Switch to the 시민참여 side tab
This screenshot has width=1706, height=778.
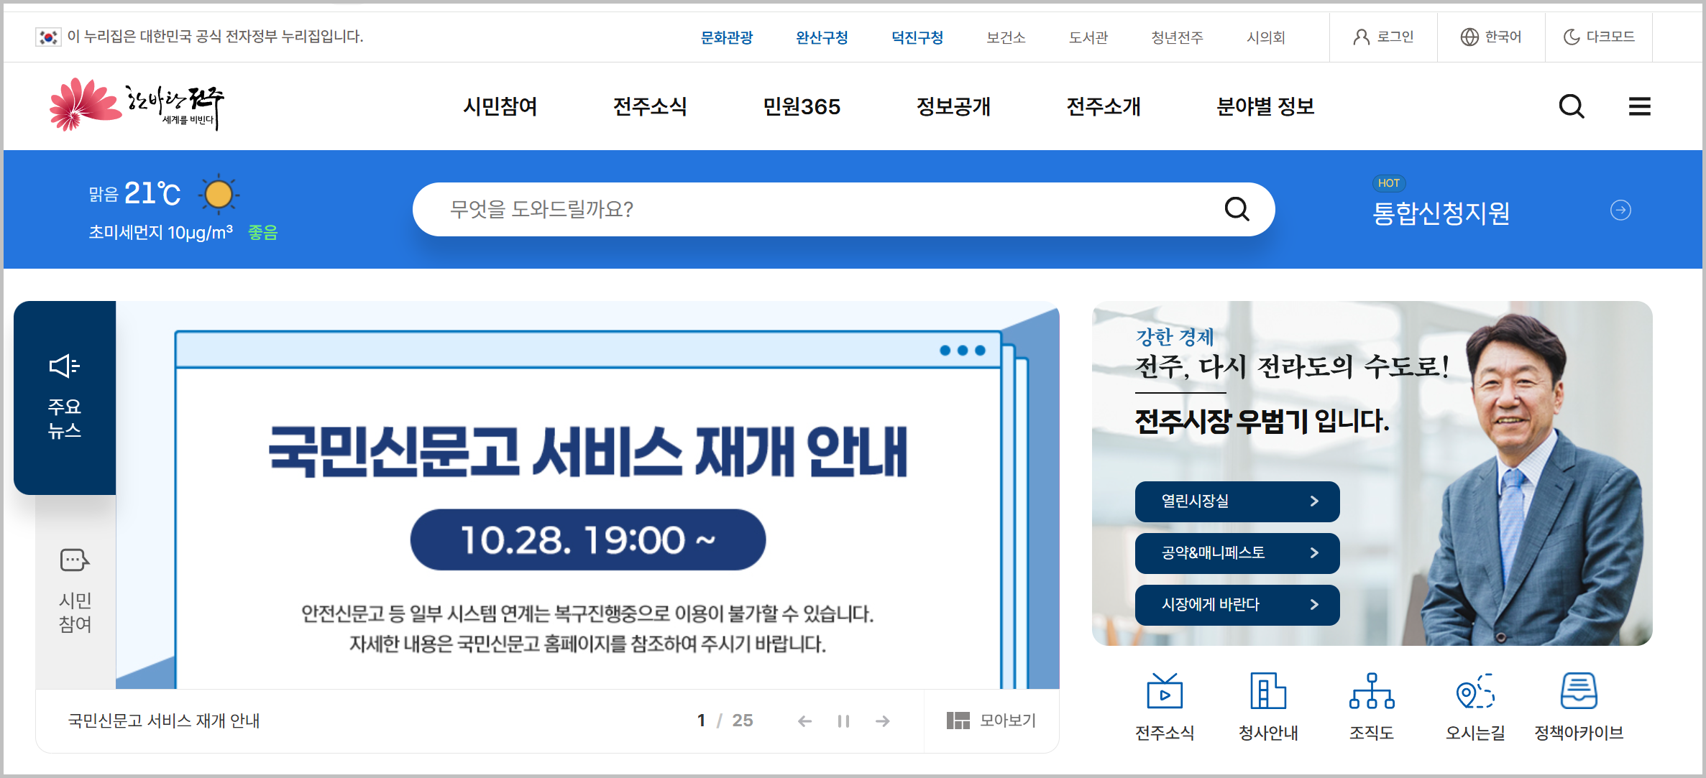click(75, 591)
